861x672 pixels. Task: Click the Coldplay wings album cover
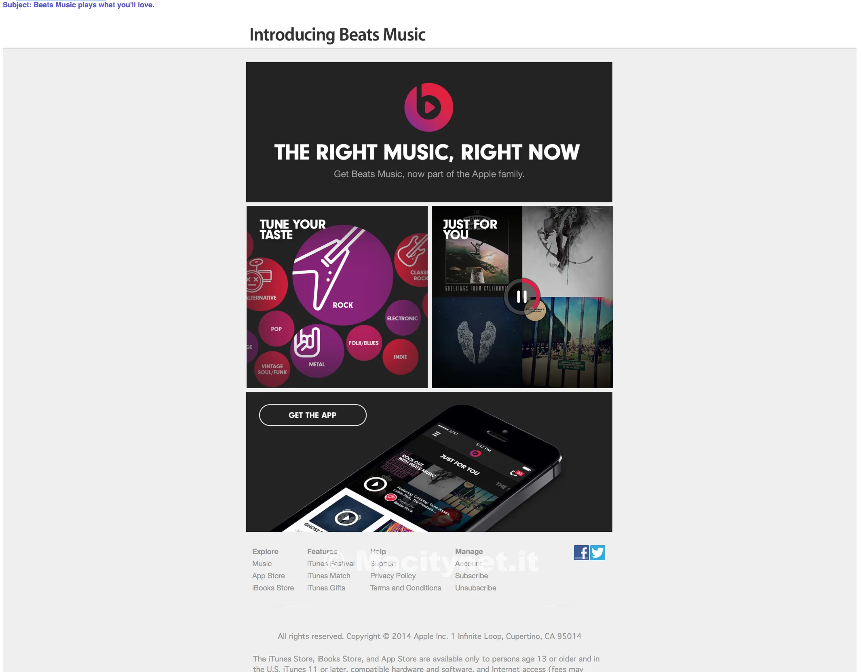coord(477,342)
